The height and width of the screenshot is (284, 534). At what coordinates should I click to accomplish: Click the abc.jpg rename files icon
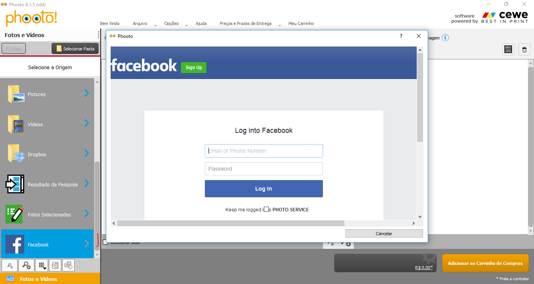click(x=508, y=49)
